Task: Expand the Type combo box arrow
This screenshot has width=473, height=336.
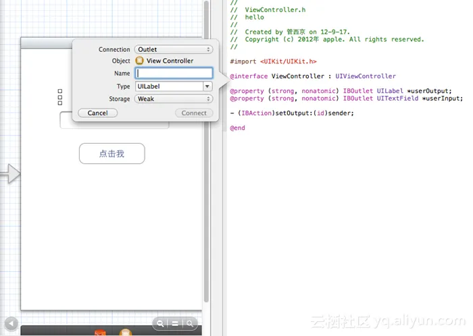Action: pyautogui.click(x=207, y=86)
